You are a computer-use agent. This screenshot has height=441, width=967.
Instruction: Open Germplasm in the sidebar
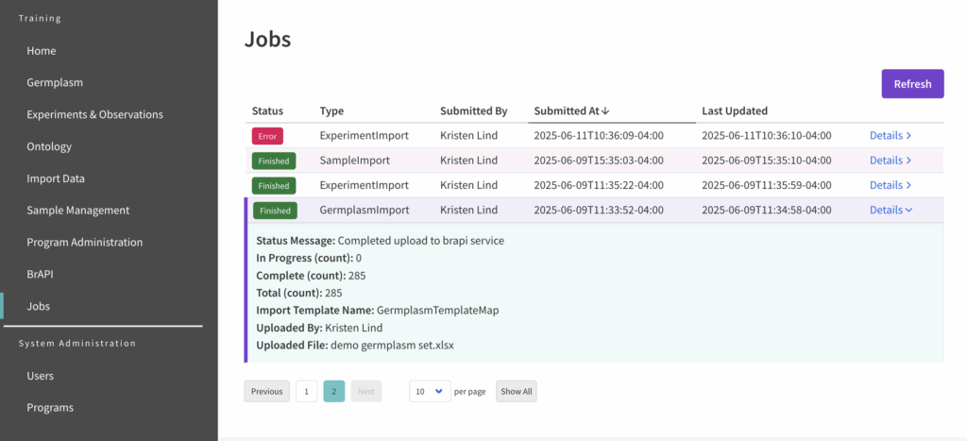pos(55,82)
